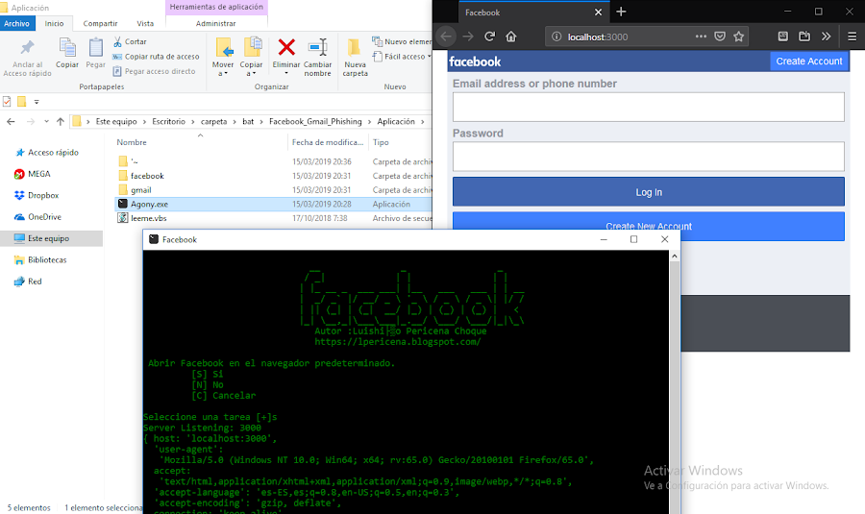865x514 pixels.
Task: Switch to the Compartir ribbon tab
Action: [x=100, y=23]
